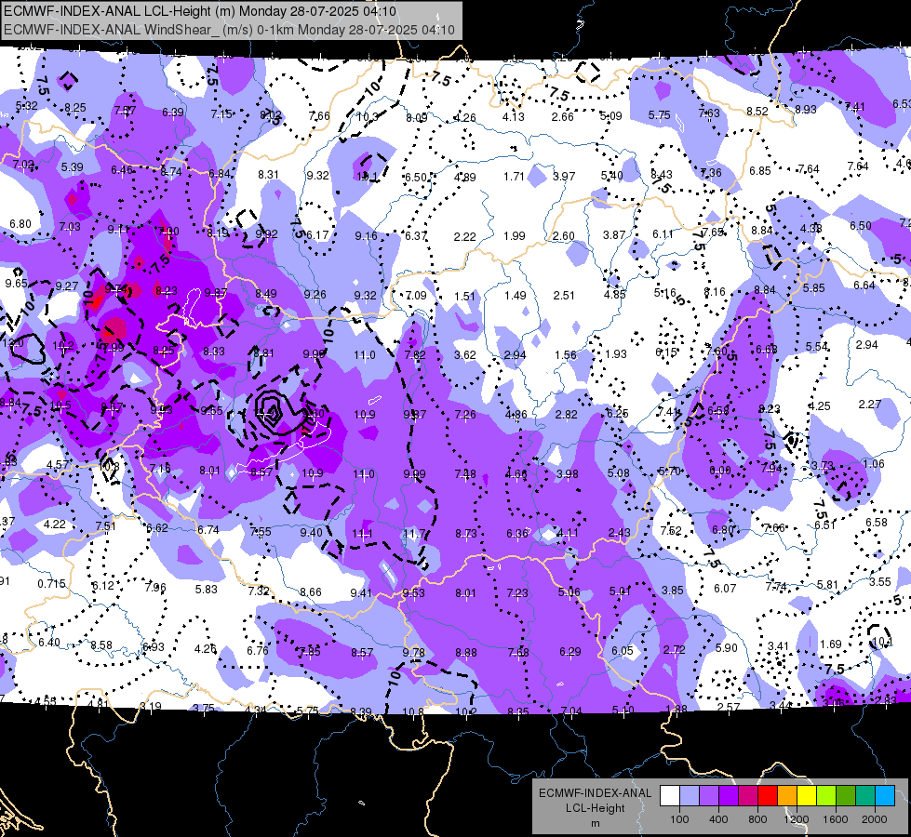
Task: Click the WindShear_ (m/s) 0-1km title line
Action: point(230,30)
